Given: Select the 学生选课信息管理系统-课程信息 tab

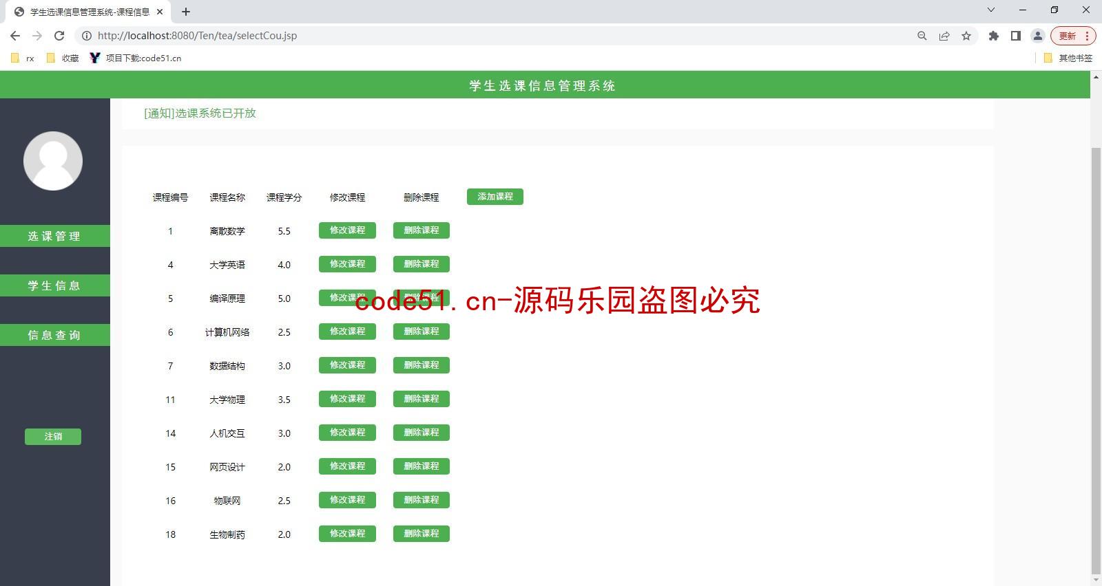Looking at the screenshot, I should 90,12.
